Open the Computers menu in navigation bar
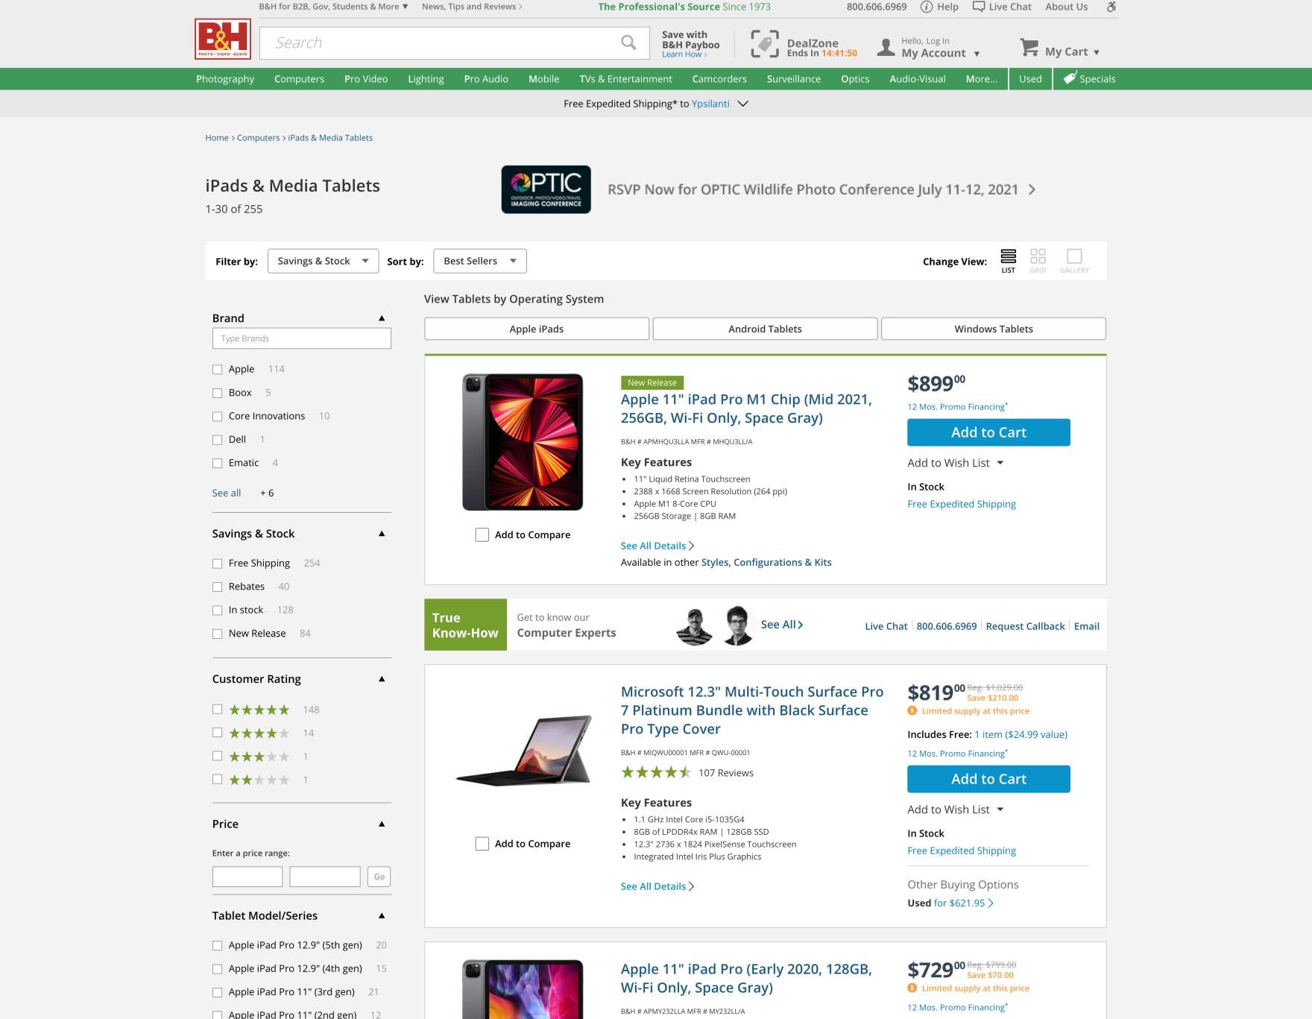 [299, 79]
